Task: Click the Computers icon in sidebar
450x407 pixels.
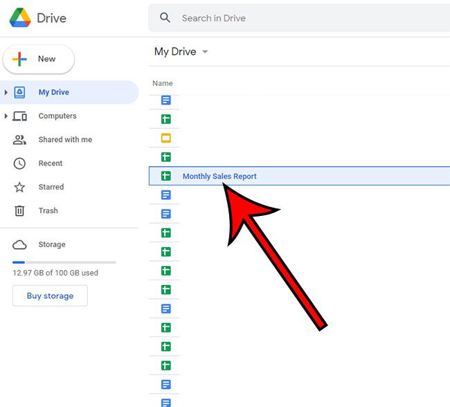Action: click(20, 116)
